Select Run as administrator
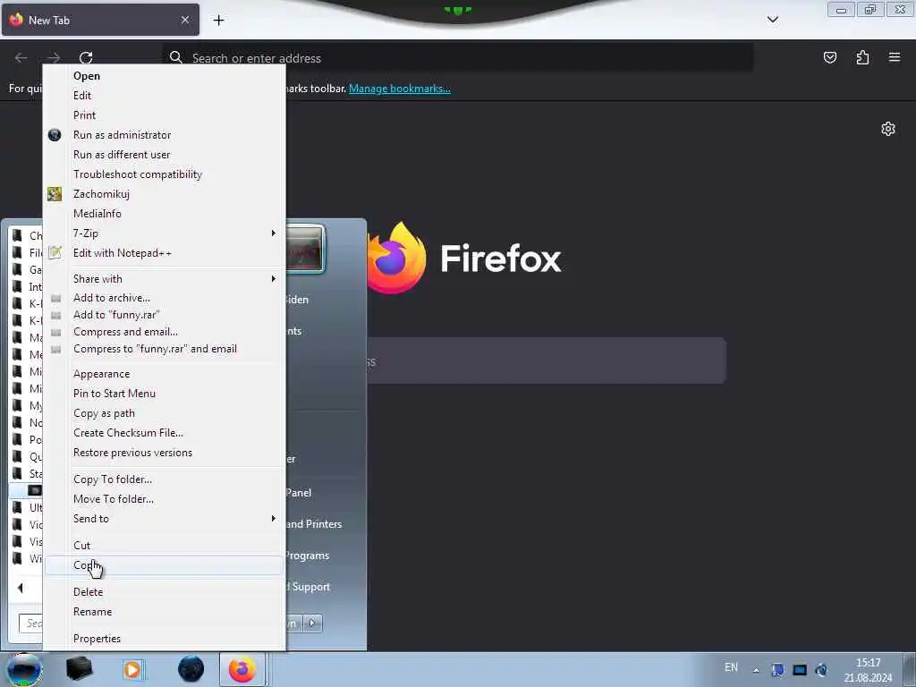This screenshot has width=916, height=687. [x=165, y=135]
